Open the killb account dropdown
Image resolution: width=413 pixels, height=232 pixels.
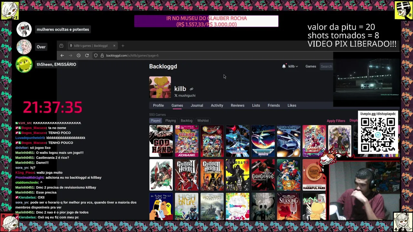click(x=293, y=66)
